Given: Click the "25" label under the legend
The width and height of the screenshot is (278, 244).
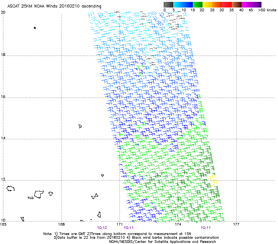Looking at the screenshot, I should pos(212,10).
